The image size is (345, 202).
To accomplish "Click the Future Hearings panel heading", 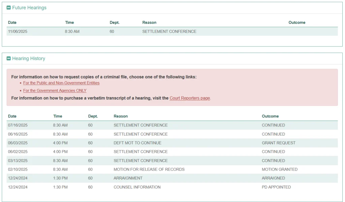I will coord(29,8).
